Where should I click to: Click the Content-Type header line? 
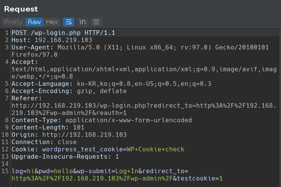tap(101, 120)
